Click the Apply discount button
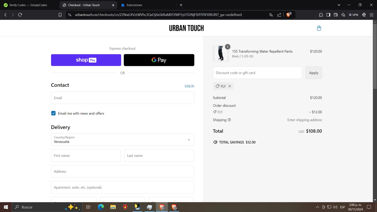The image size is (377, 212). (x=314, y=73)
